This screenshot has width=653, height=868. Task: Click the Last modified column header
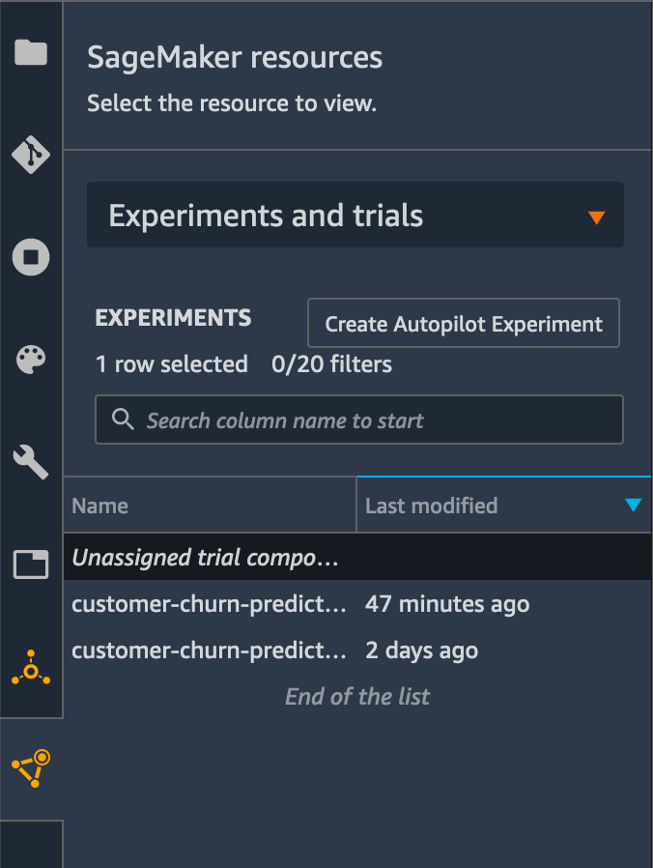point(504,506)
